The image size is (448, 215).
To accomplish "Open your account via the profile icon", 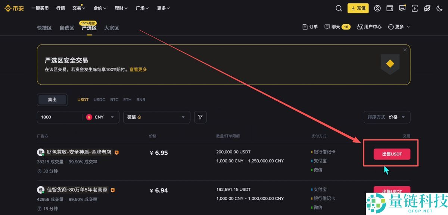I will point(377,8).
